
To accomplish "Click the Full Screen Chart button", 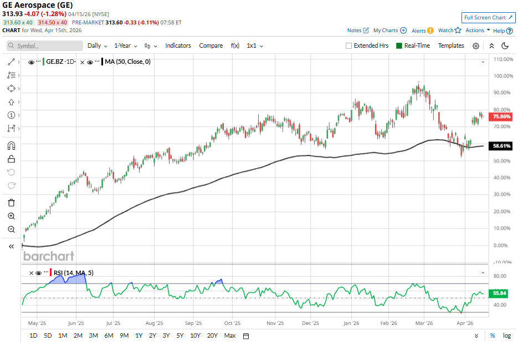I will tap(484, 18).
